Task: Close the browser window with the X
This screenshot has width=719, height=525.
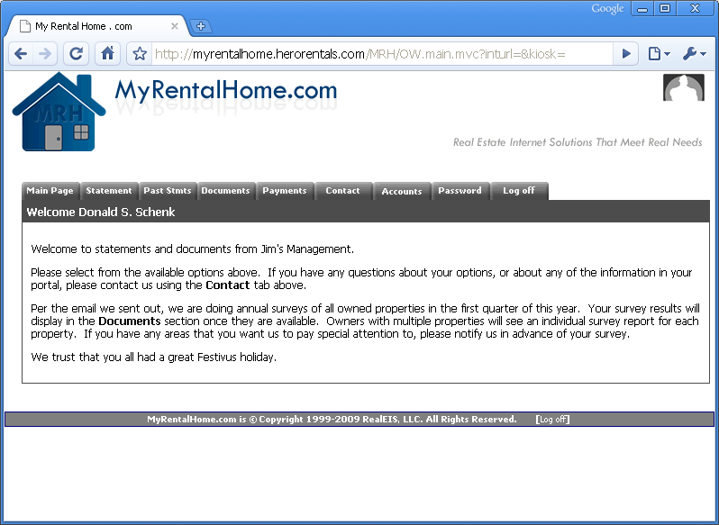Action: (695, 9)
